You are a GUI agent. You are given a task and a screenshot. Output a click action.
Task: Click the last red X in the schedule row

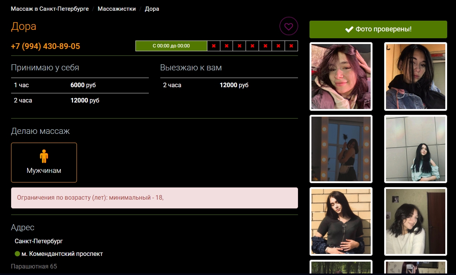(291, 46)
